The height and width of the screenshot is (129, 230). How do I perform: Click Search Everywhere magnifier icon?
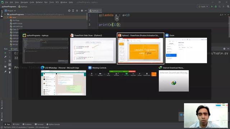(x=228, y=6)
